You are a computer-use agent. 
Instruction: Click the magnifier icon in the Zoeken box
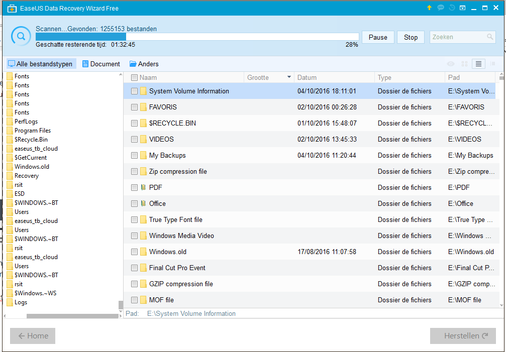pyautogui.click(x=490, y=37)
